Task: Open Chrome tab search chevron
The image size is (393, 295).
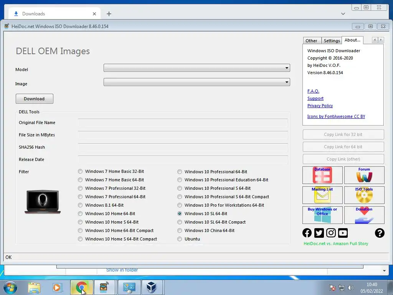Action: [343, 14]
